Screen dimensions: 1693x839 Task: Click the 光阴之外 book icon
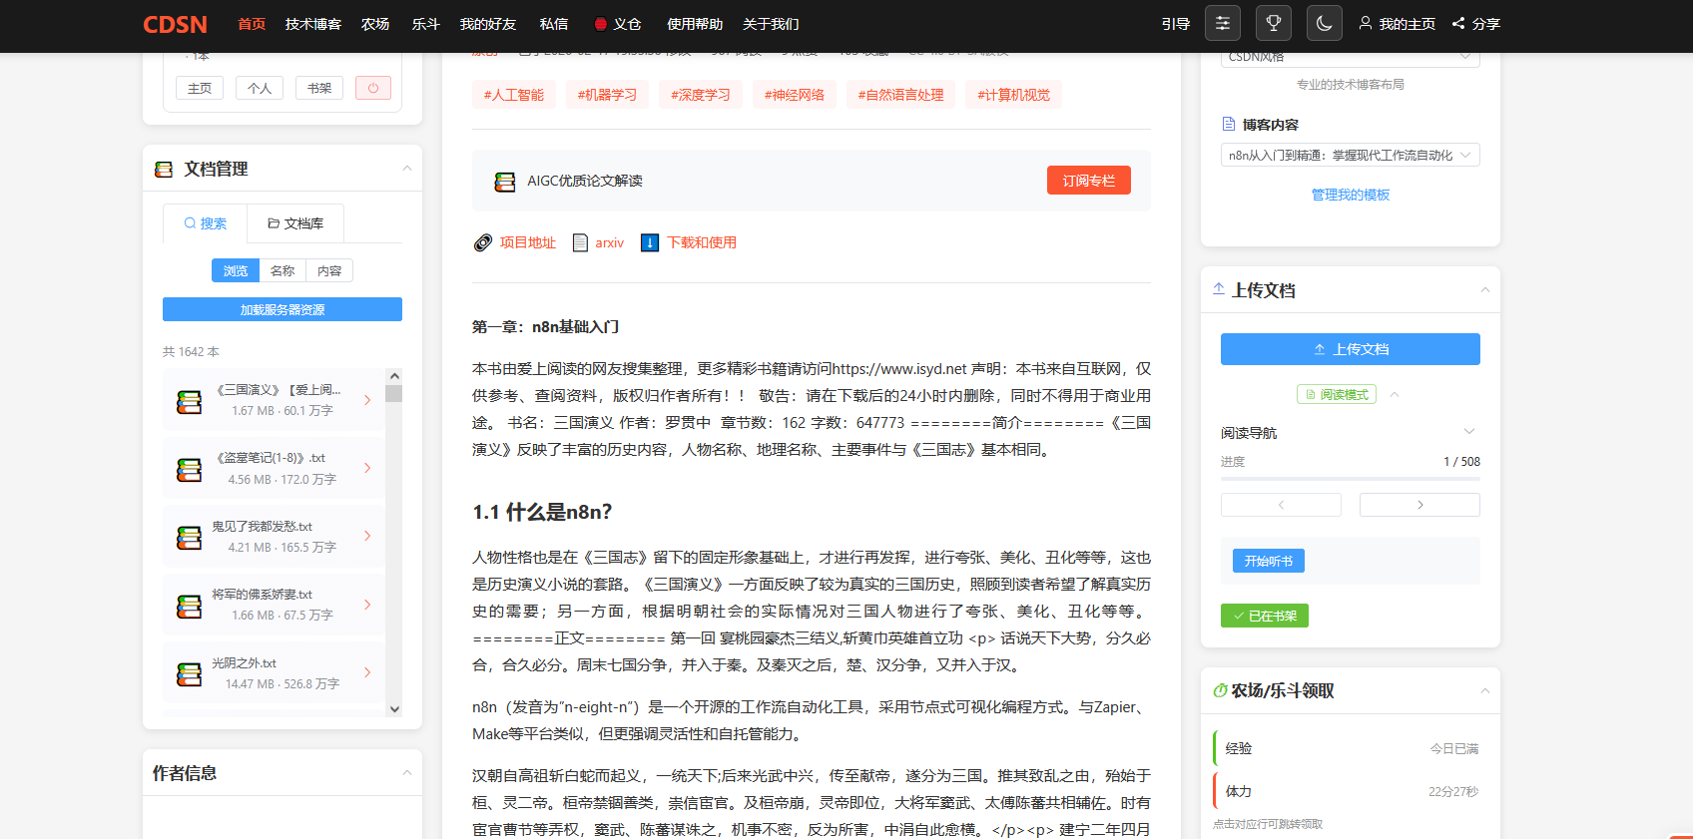189,675
